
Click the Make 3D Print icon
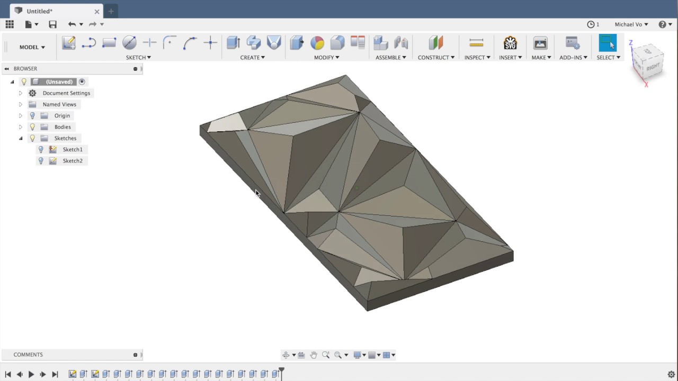tap(540, 43)
